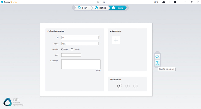Screen dimensions: 201x109
Task: Go to the Scan step
Action: coord(82,8)
